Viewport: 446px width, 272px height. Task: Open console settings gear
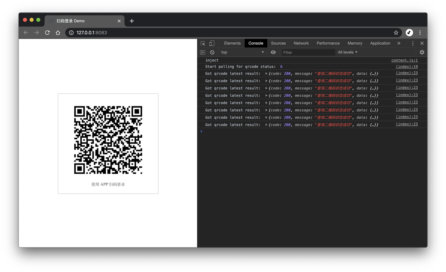422,52
